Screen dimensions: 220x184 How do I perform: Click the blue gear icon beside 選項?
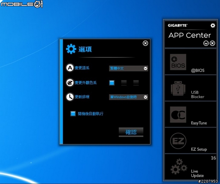click(x=71, y=49)
